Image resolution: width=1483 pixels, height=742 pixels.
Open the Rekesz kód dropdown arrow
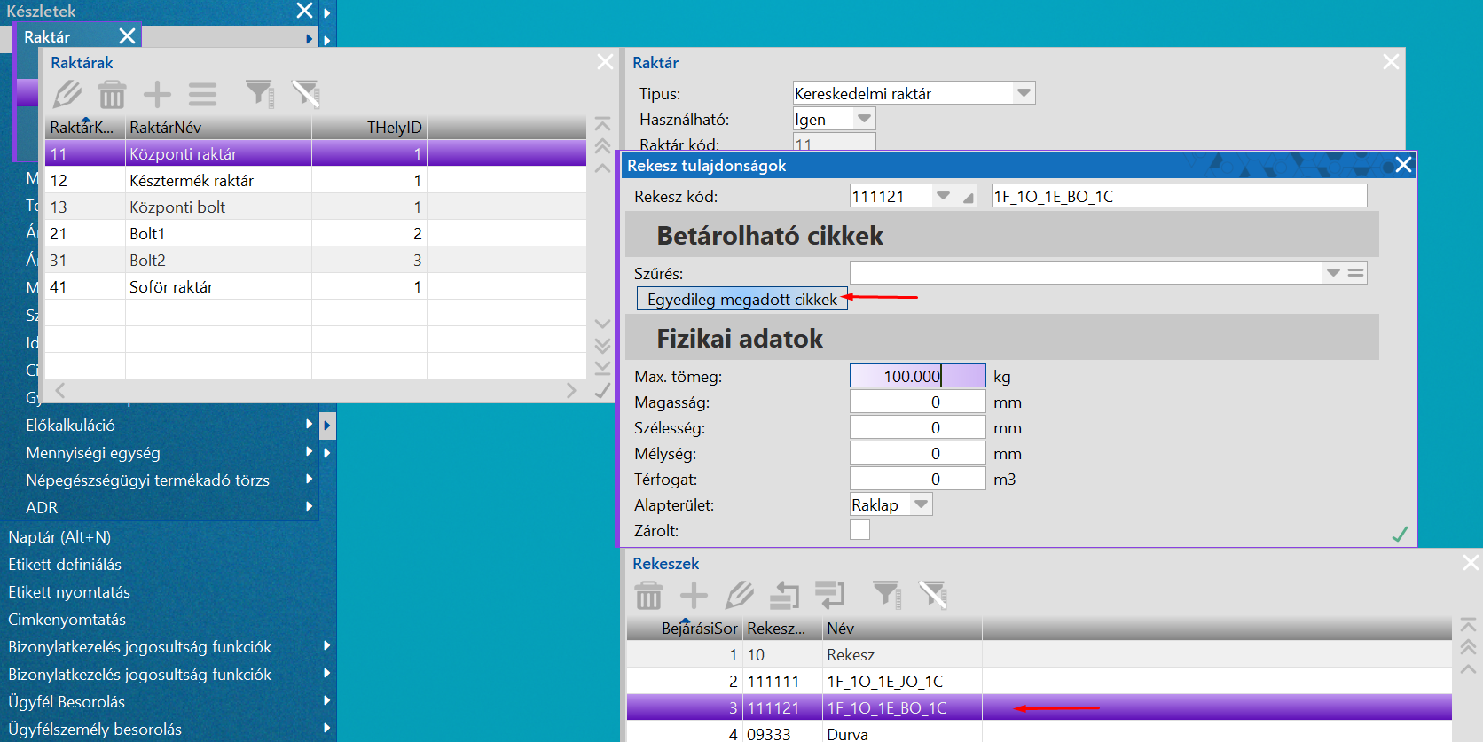coord(944,196)
